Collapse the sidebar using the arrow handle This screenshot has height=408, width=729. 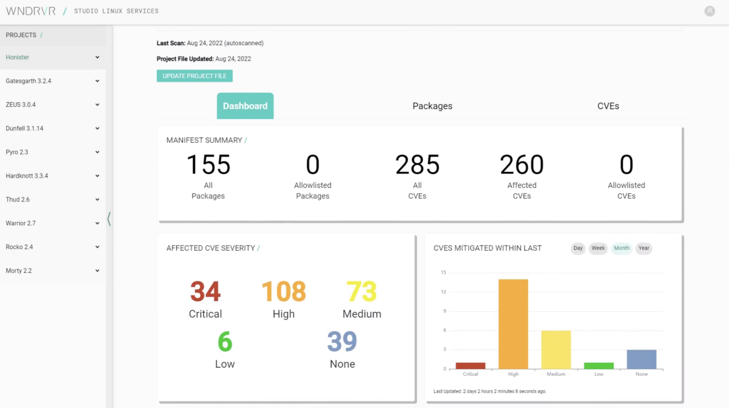point(109,219)
